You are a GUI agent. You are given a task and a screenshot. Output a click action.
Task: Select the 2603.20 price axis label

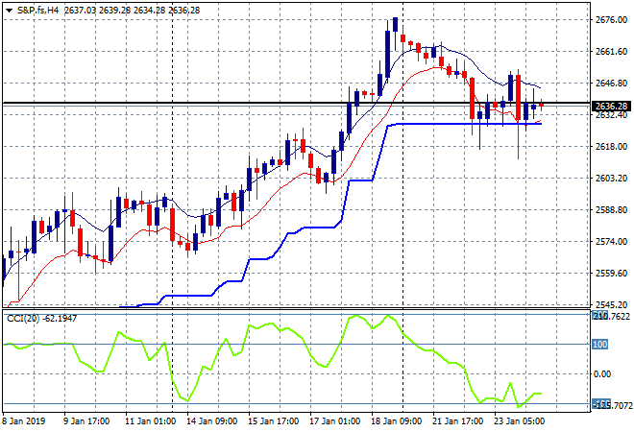[x=611, y=179]
